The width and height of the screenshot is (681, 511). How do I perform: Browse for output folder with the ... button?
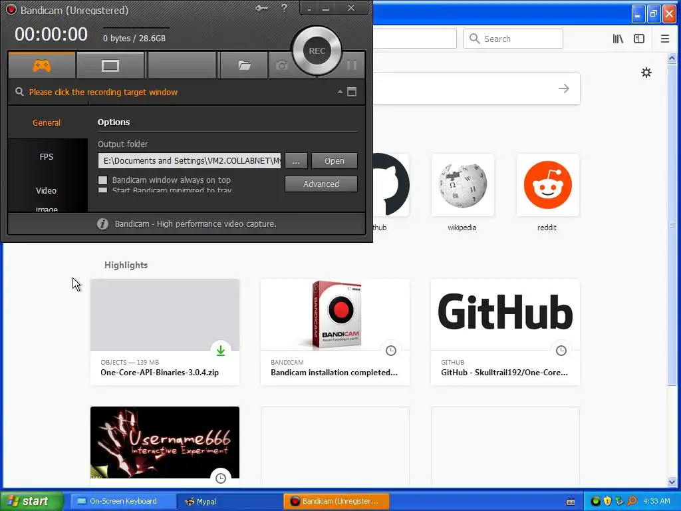(x=296, y=161)
